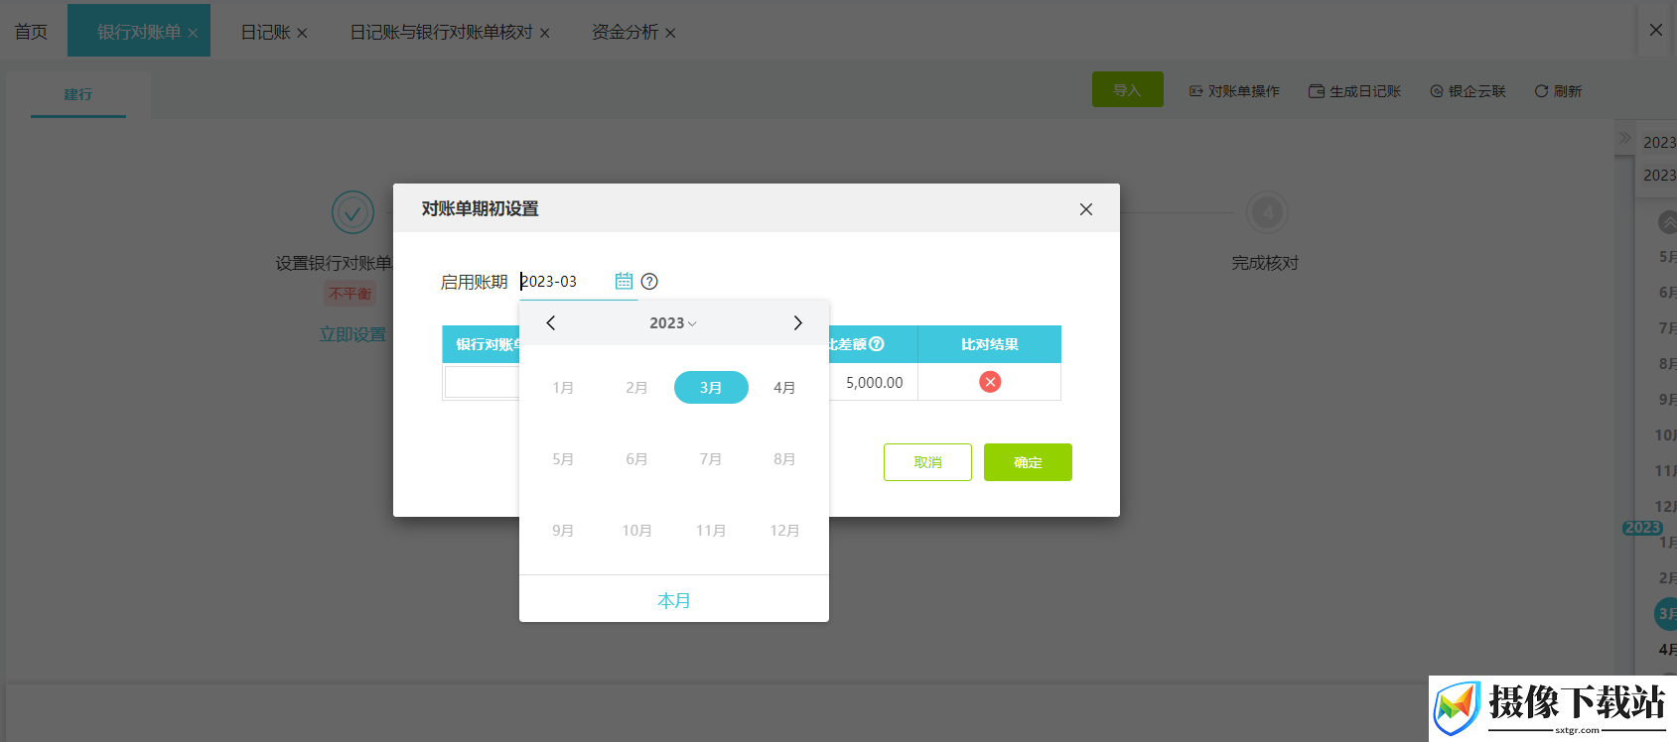Close the 对账单期初设置 dialog
The image size is (1677, 742).
click(x=1086, y=209)
